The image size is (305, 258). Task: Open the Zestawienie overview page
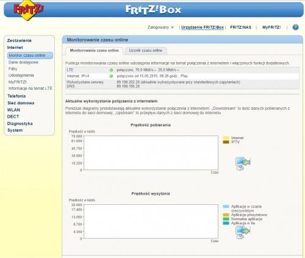[x=20, y=40]
